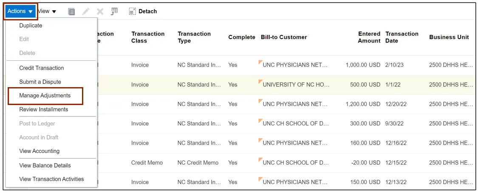Viewport: 478px width, 193px height.
Task: Click Manage Adjustments in the menu
Action: click(45, 96)
